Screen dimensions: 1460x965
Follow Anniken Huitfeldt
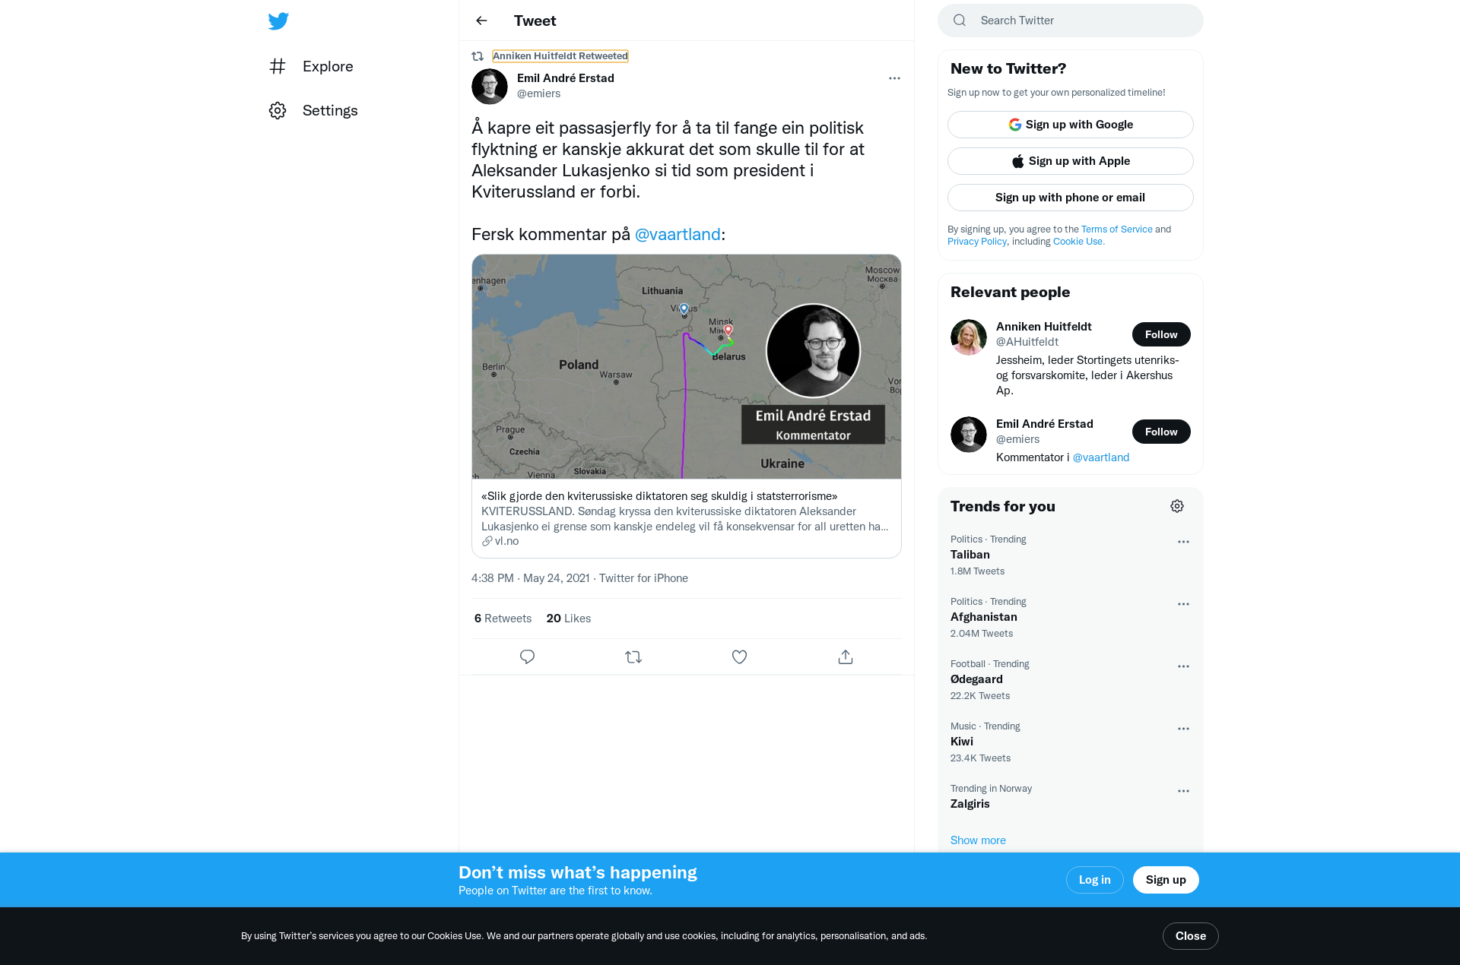coord(1161,334)
